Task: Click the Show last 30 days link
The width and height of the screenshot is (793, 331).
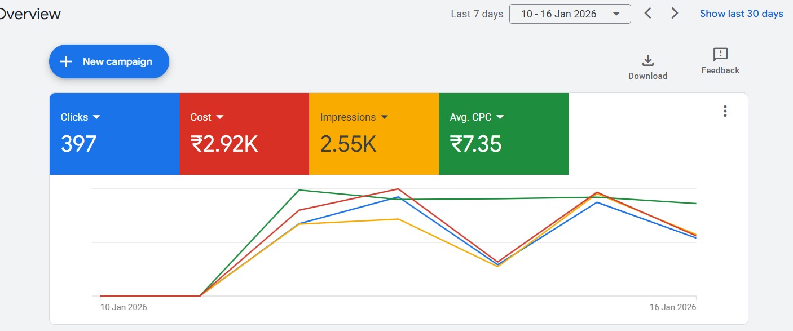Action: tap(741, 14)
